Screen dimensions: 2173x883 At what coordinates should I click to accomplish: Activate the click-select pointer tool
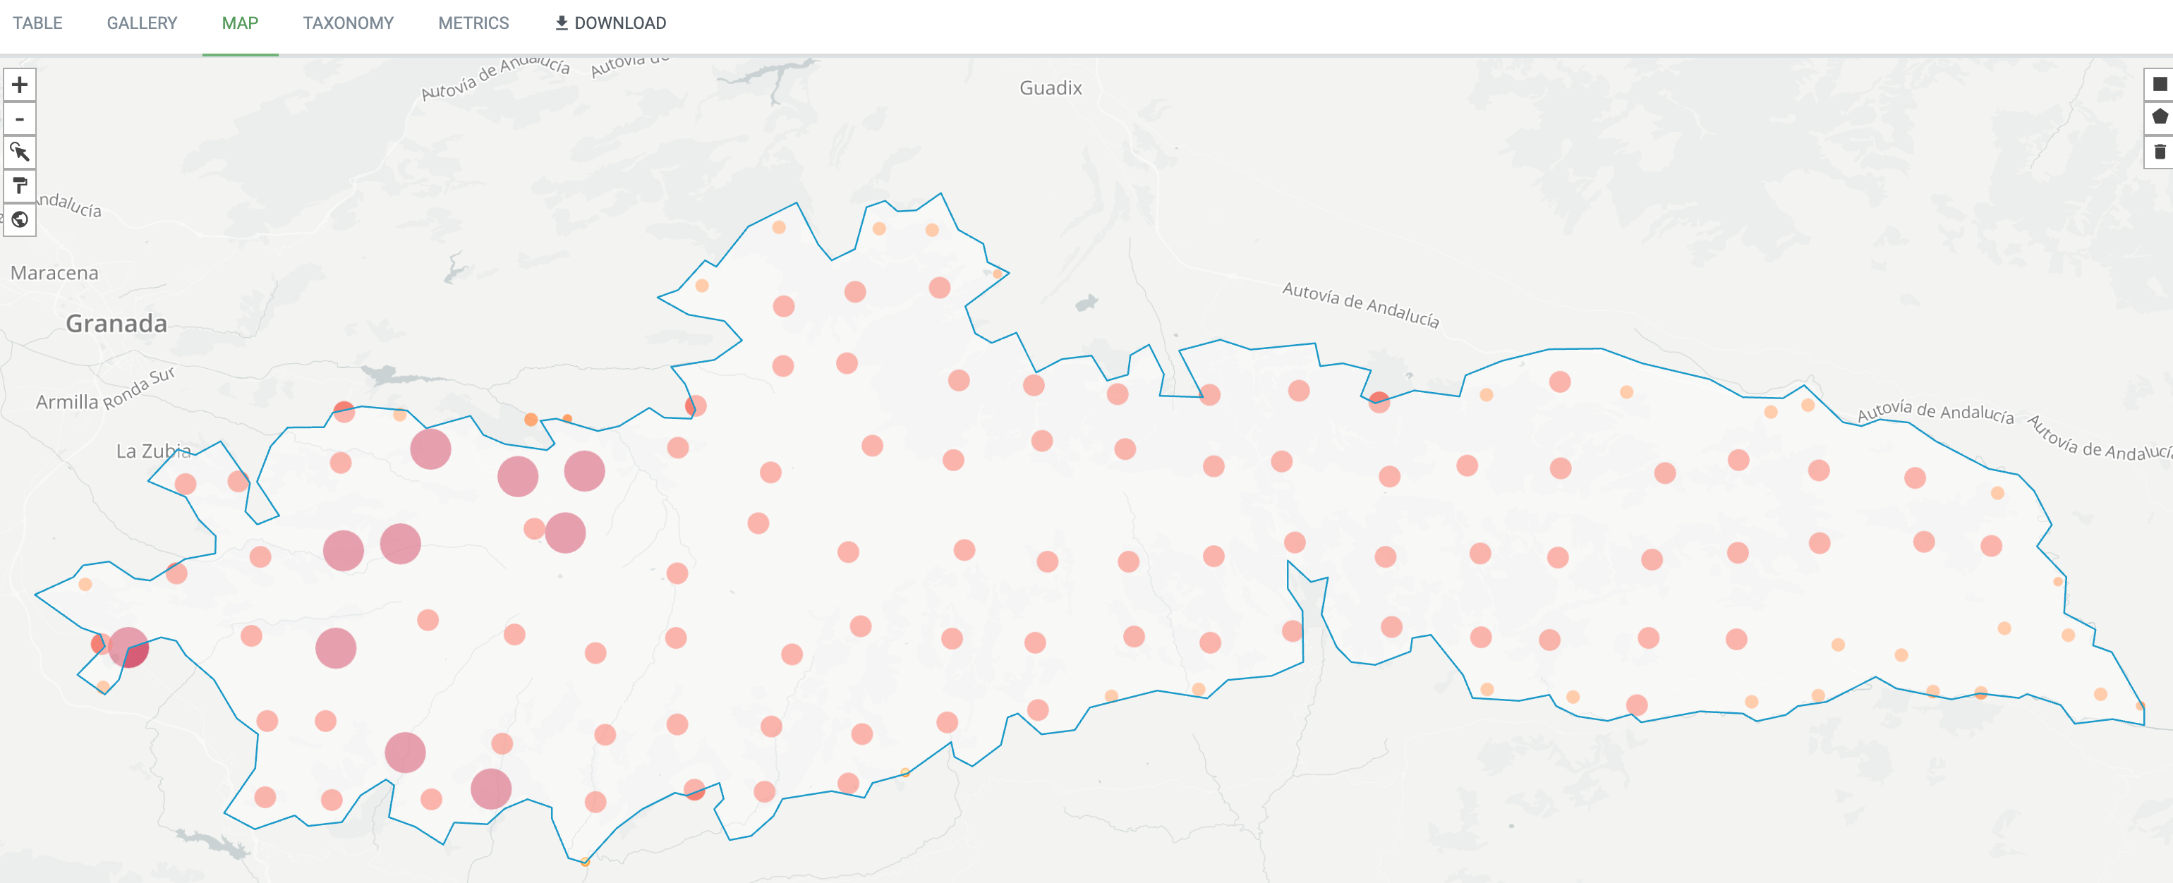[20, 152]
